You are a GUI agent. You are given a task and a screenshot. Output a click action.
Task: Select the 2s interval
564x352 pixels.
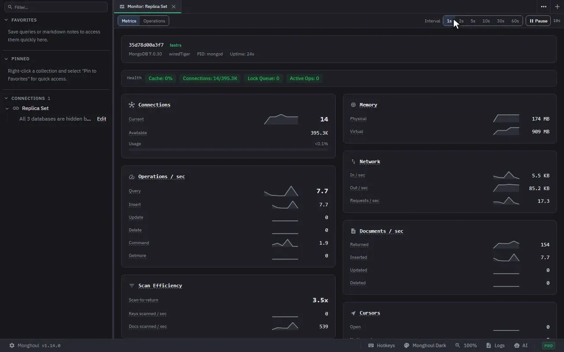[461, 21]
